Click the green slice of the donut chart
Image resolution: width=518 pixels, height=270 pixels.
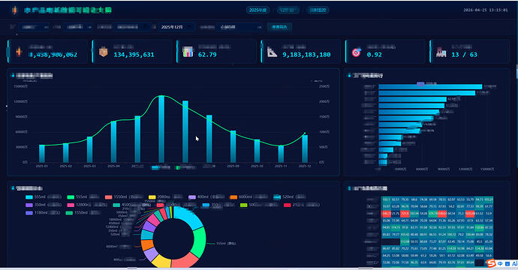pos(199,242)
